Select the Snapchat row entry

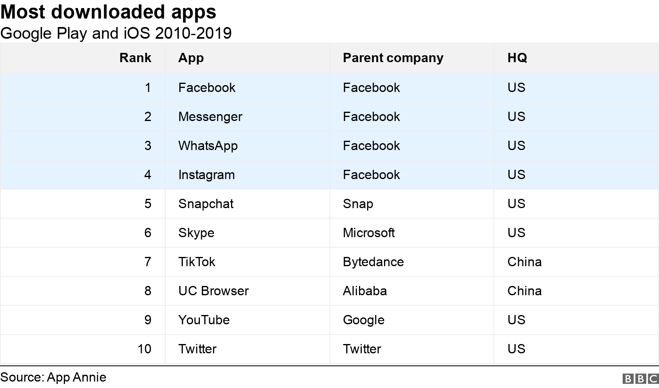click(x=206, y=204)
